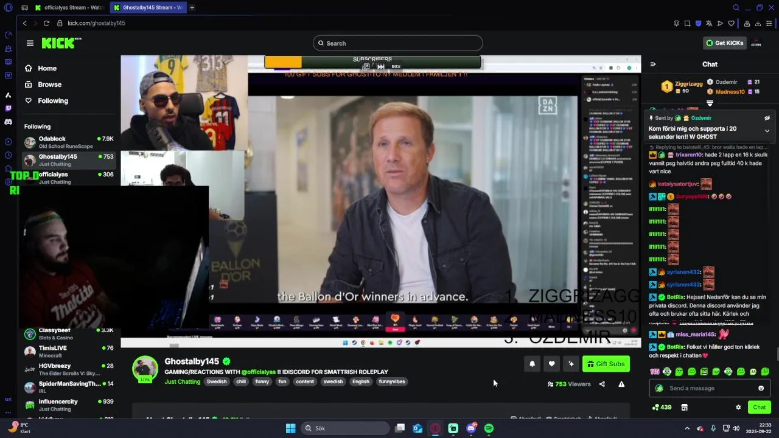Open the chat shop icon
Image resolution: width=779 pixels, height=438 pixels.
[x=684, y=407]
